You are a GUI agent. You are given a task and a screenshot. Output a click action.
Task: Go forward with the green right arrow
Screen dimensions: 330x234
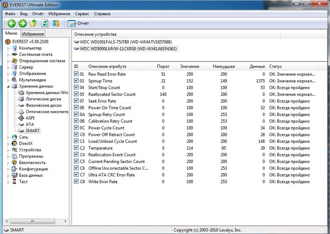coord(23,23)
